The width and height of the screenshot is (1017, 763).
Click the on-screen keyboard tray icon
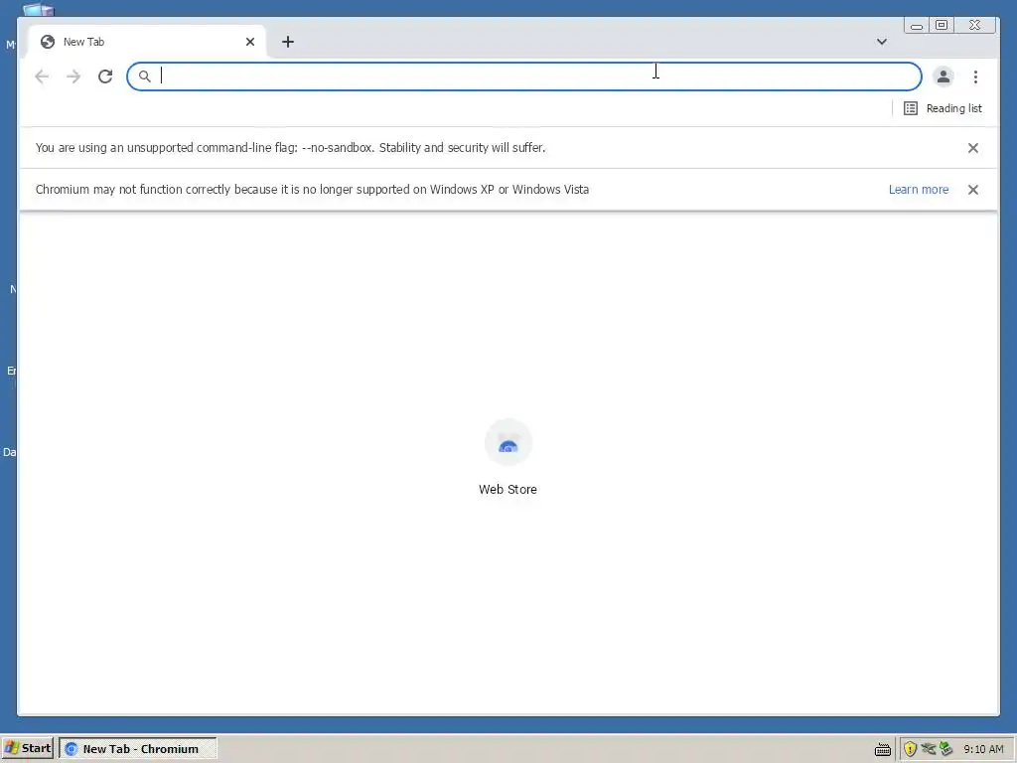click(882, 749)
